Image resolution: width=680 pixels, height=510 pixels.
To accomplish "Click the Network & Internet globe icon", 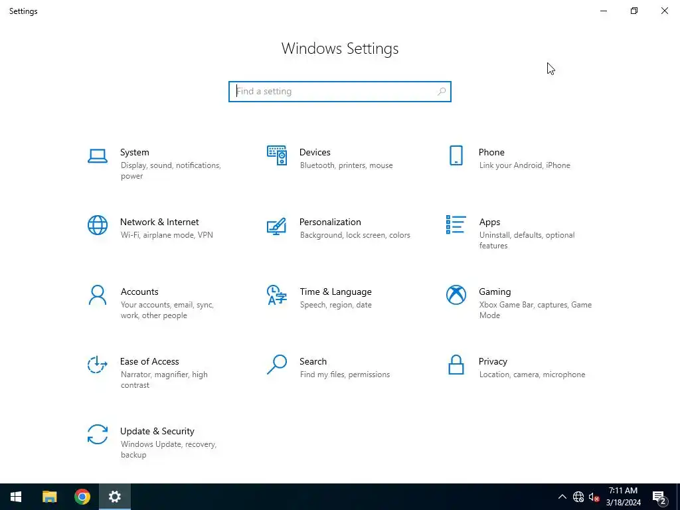I will pos(98,225).
